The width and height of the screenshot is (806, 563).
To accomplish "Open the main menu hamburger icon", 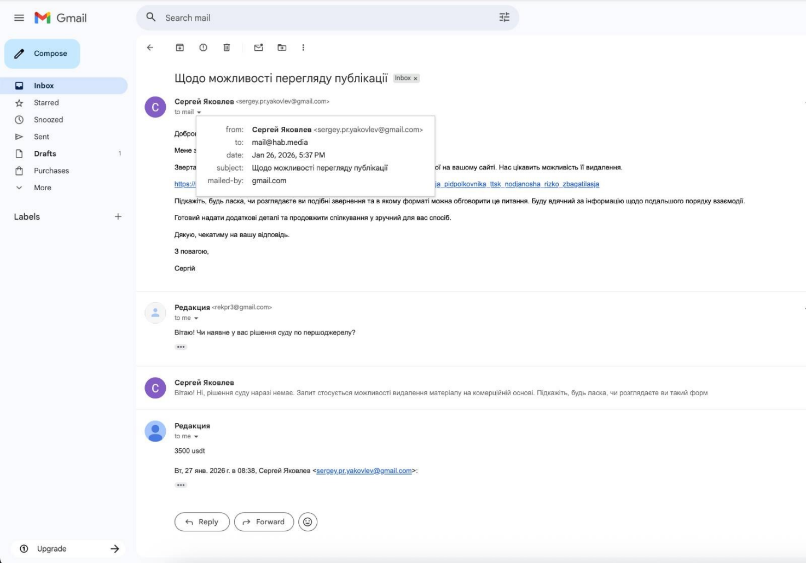I will 19,17.
